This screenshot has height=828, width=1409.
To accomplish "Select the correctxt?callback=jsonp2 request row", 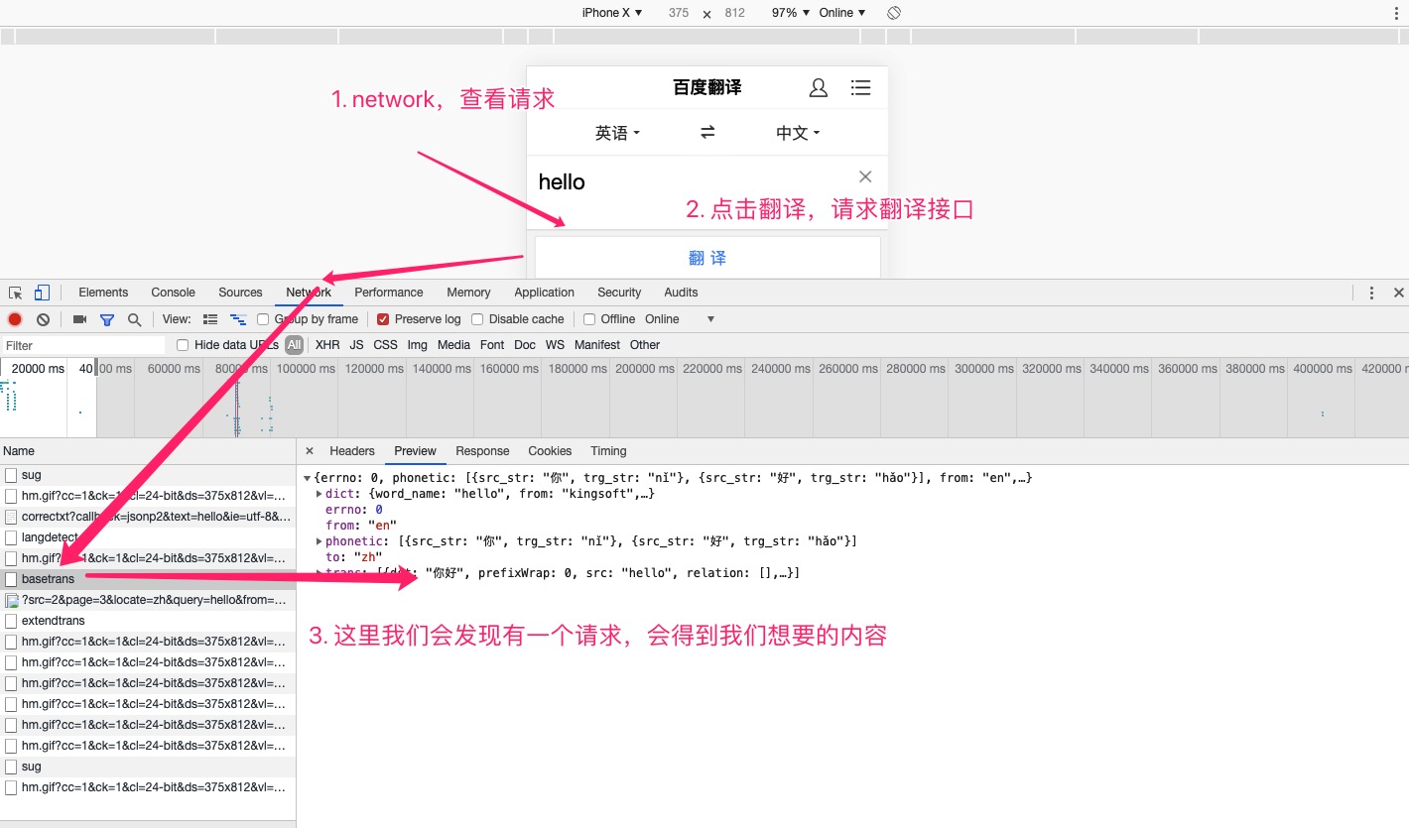I will (148, 517).
